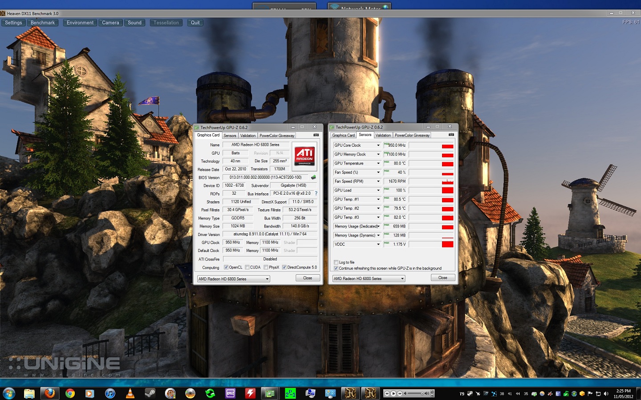This screenshot has height=400, width=641.
Task: Launch Google Chrome from taskbar
Action: [x=70, y=393]
